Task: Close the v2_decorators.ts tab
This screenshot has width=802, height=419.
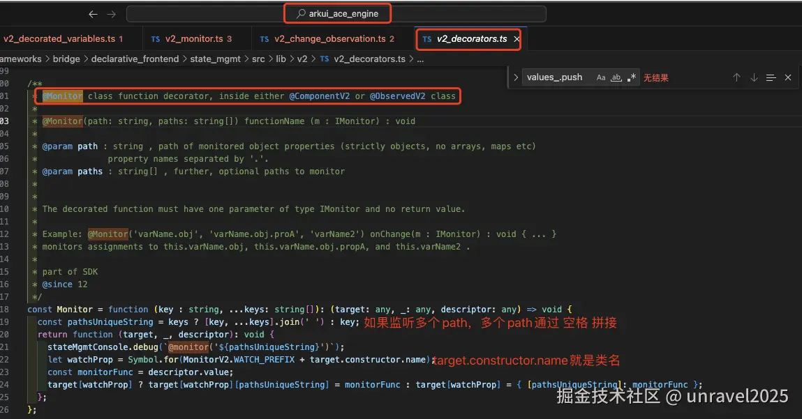Action: tap(517, 39)
